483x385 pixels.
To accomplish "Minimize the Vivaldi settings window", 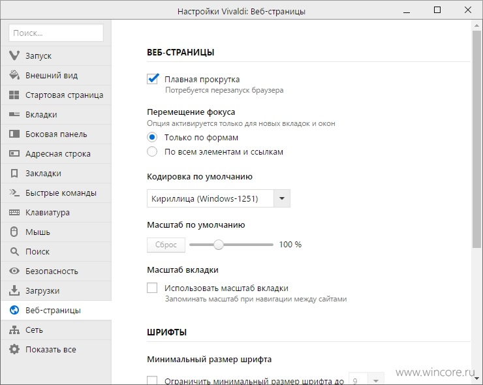I will pos(407,11).
